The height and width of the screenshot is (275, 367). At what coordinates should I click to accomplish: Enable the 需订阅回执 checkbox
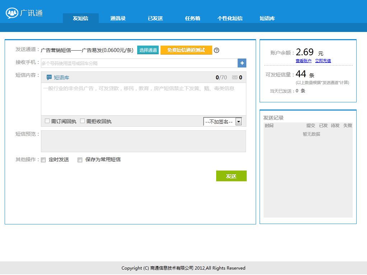point(47,121)
